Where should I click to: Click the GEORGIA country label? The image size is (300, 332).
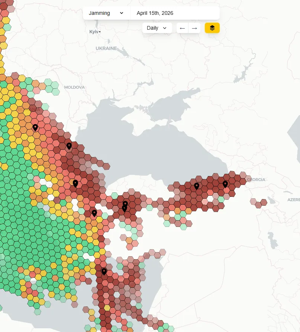pyautogui.click(x=256, y=179)
